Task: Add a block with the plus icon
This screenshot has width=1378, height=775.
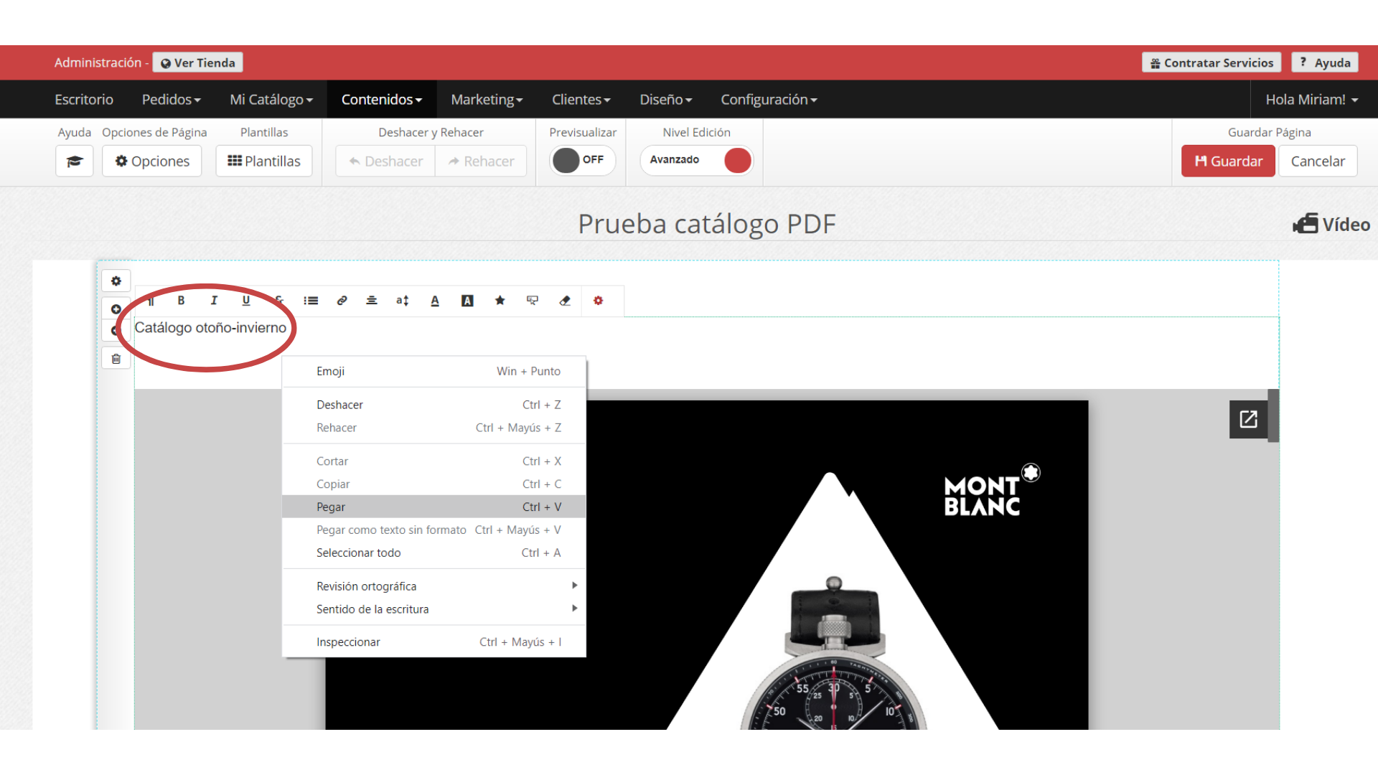Action: tap(116, 309)
